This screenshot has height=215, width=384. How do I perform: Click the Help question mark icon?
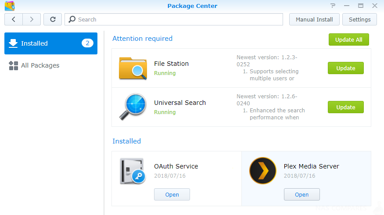pyautogui.click(x=333, y=6)
